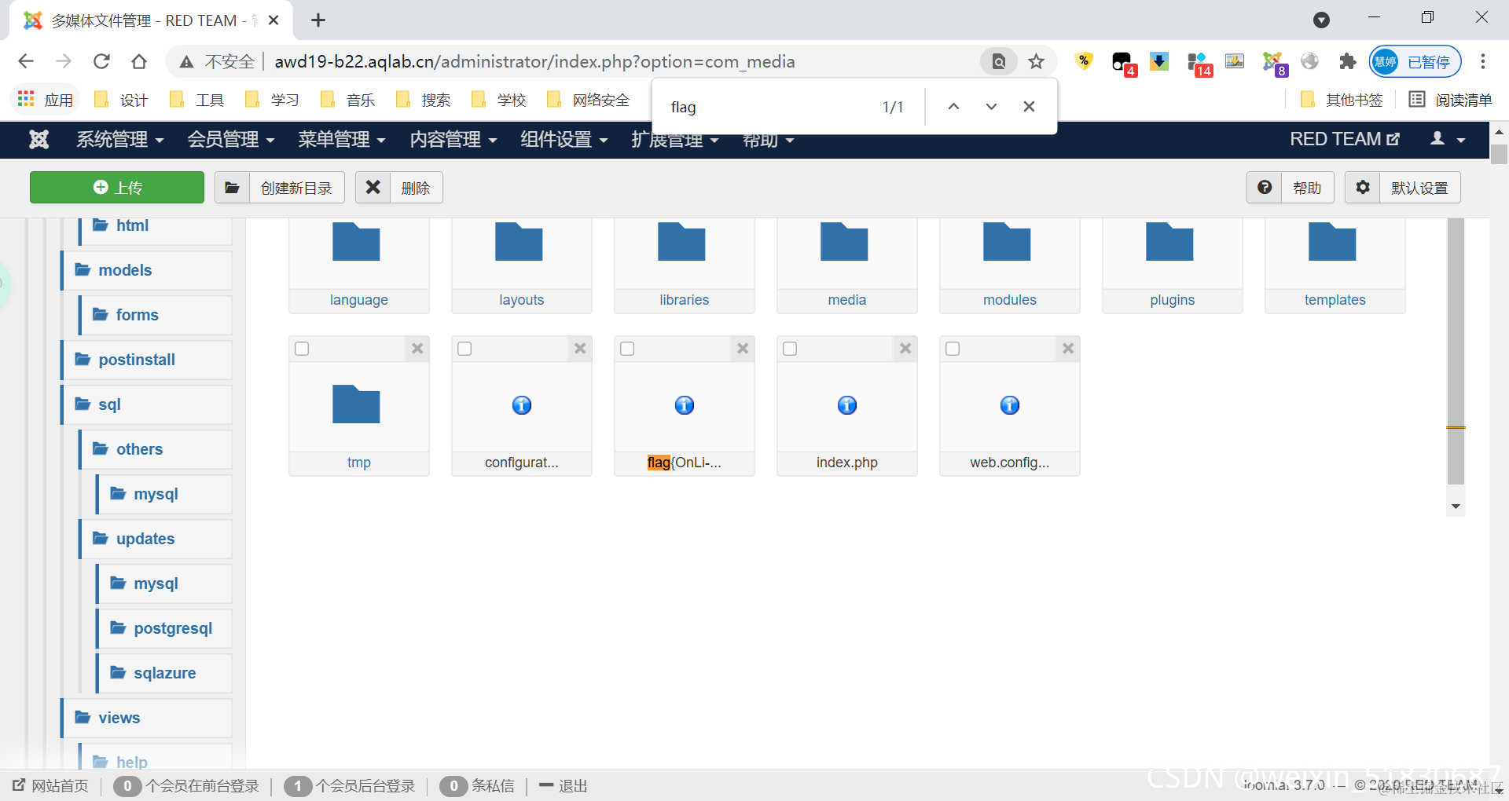Click the 帮助 help button
Image resolution: width=1509 pixels, height=801 pixels.
click(1291, 188)
